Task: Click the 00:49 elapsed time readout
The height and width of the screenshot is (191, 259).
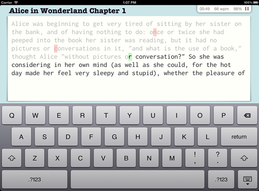Action: (205, 9)
